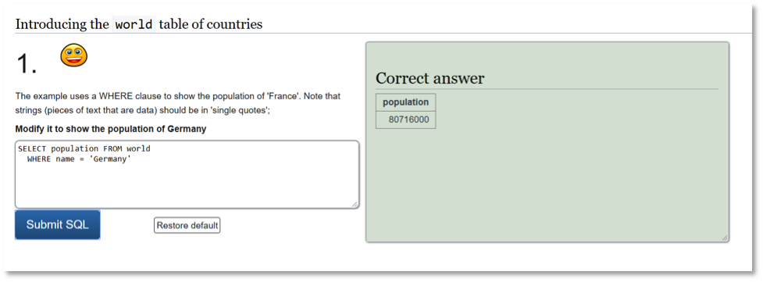The width and height of the screenshot is (763, 282).
Task: Click the large question number 1.
Action: coord(27,63)
